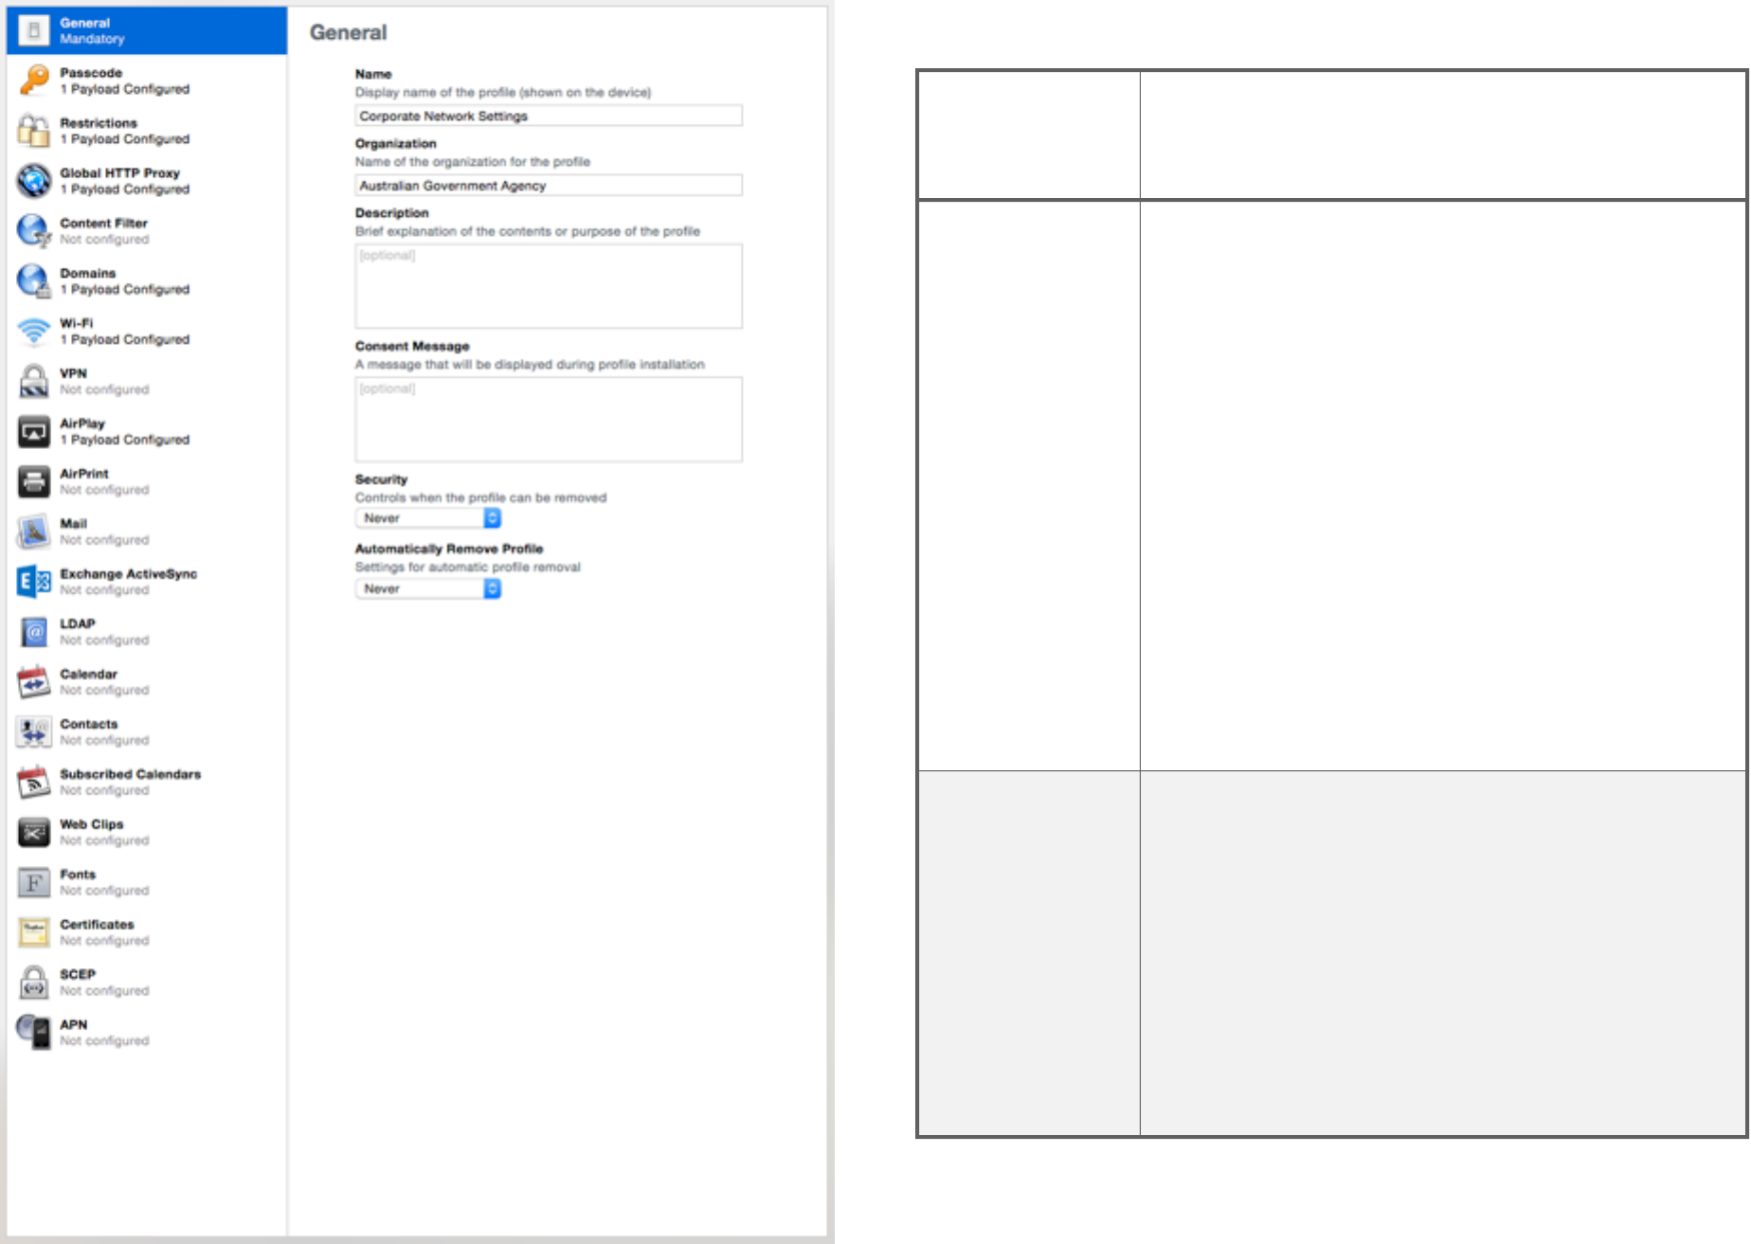Screen dimensions: 1751x1244
Task: Open the VPN lock icon
Action: point(34,382)
